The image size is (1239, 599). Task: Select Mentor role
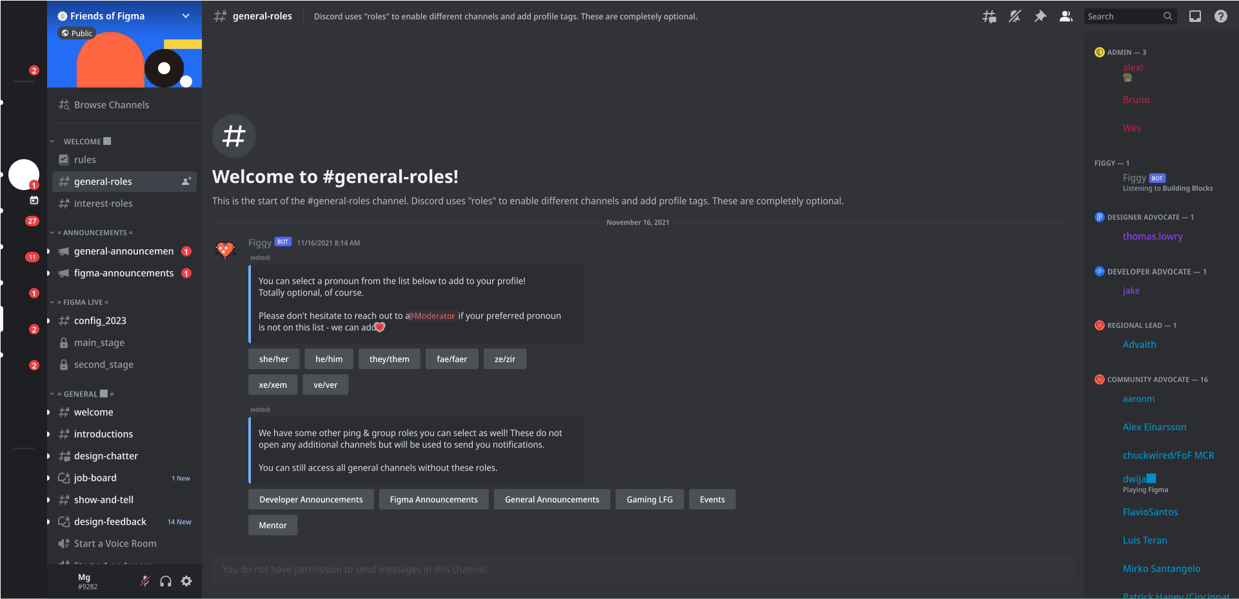click(273, 525)
